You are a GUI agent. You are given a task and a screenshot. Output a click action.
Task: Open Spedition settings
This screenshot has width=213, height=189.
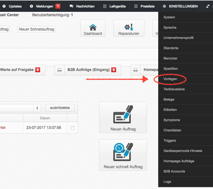(x=186, y=69)
